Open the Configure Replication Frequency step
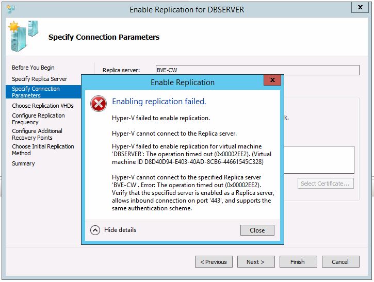374x282 pixels. [38, 119]
